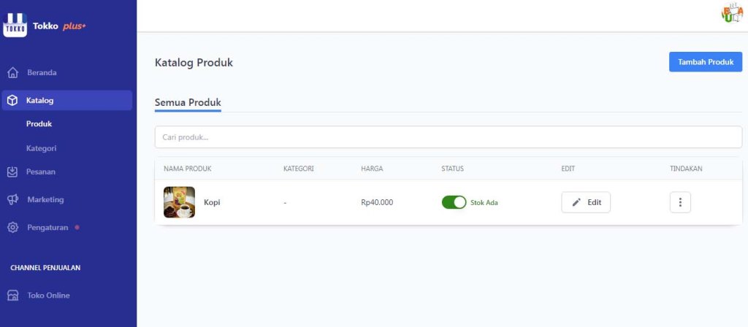Click the Beranda home icon
The width and height of the screenshot is (748, 327).
tap(12, 73)
